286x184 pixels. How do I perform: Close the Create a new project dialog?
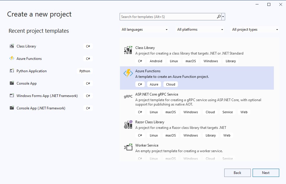pos(280,4)
